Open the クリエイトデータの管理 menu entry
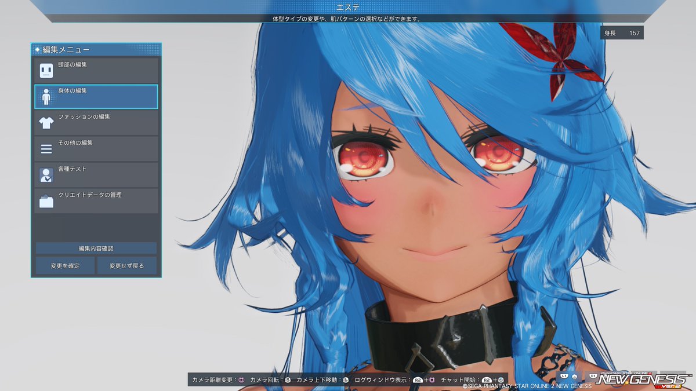Image resolution: width=696 pixels, height=391 pixels. click(96, 201)
